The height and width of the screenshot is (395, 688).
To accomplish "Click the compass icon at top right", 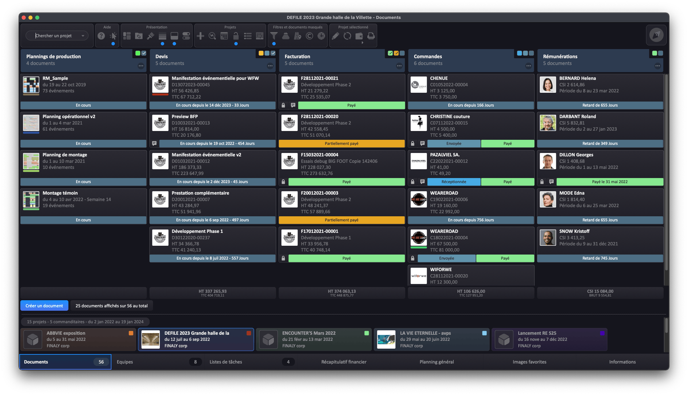I will pyautogui.click(x=656, y=35).
